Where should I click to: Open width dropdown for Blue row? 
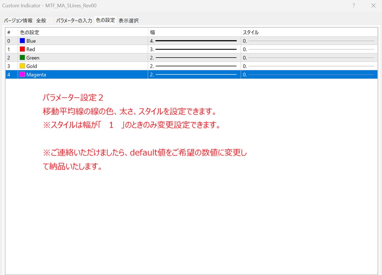[194, 41]
